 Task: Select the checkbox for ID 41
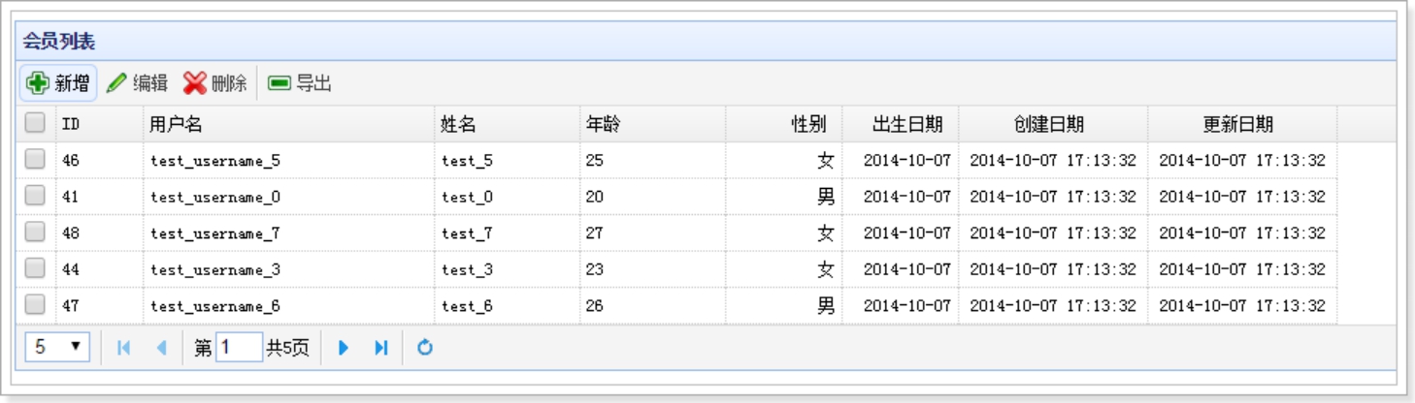click(35, 196)
